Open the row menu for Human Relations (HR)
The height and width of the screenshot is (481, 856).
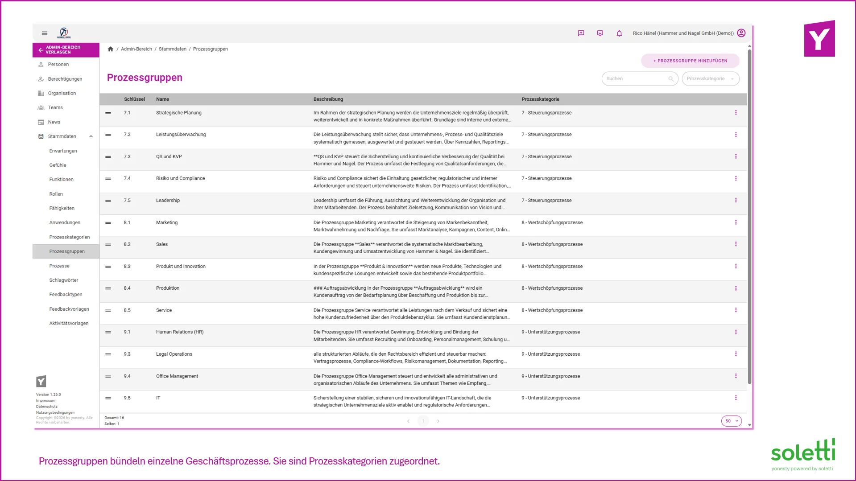coord(736,332)
